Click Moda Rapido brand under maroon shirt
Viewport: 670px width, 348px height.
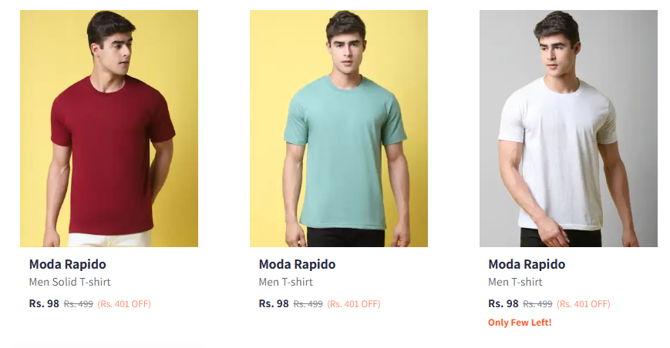coord(68,264)
